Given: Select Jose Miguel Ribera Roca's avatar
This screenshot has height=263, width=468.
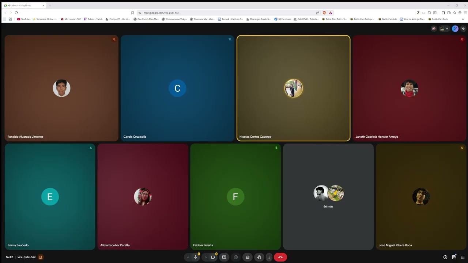Looking at the screenshot, I should click(421, 197).
